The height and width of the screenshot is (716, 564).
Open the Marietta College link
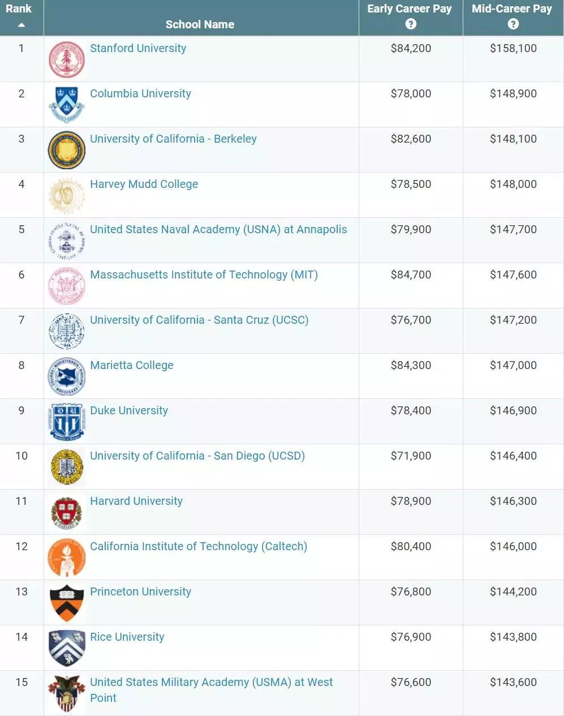132,365
